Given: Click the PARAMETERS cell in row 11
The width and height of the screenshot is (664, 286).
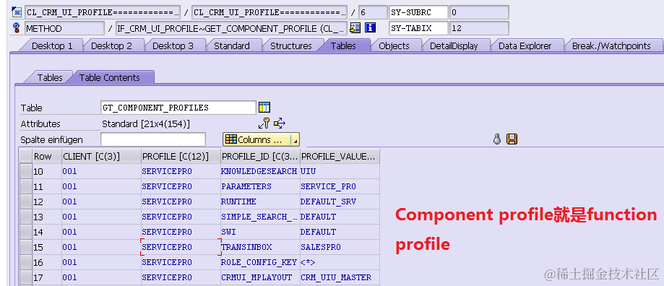Looking at the screenshot, I should tap(260, 186).
